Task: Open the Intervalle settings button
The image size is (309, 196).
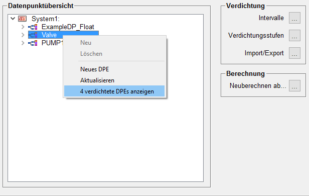Action: click(x=294, y=18)
